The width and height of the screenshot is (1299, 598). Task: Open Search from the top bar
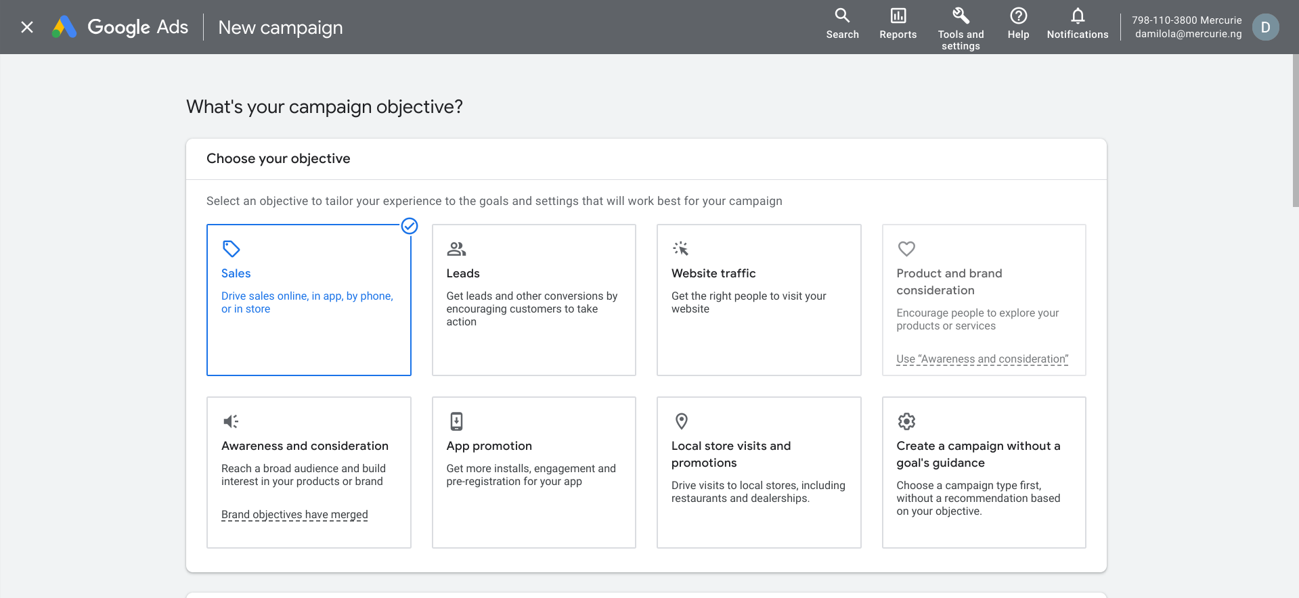click(x=842, y=24)
